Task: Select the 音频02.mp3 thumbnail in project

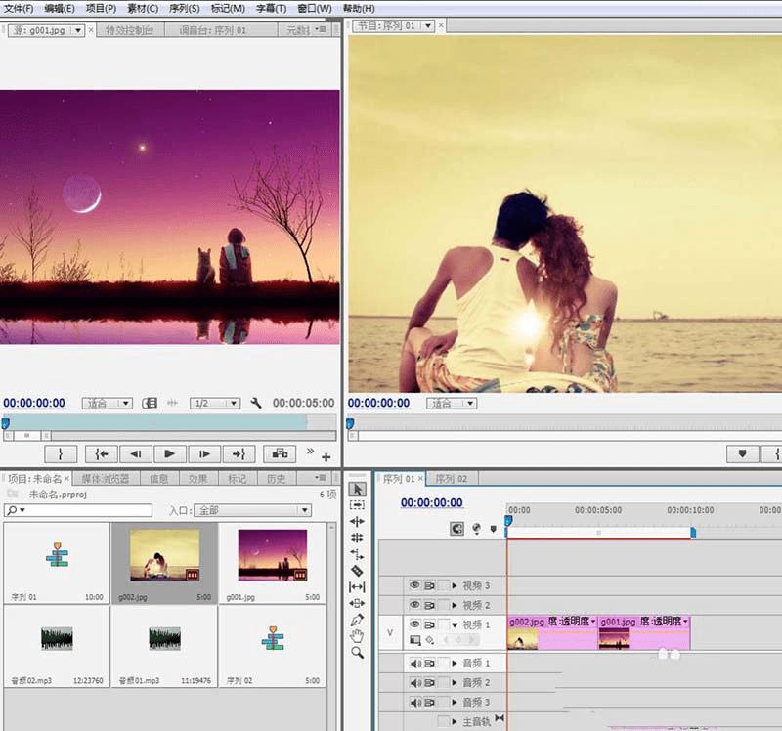Action: pos(57,638)
